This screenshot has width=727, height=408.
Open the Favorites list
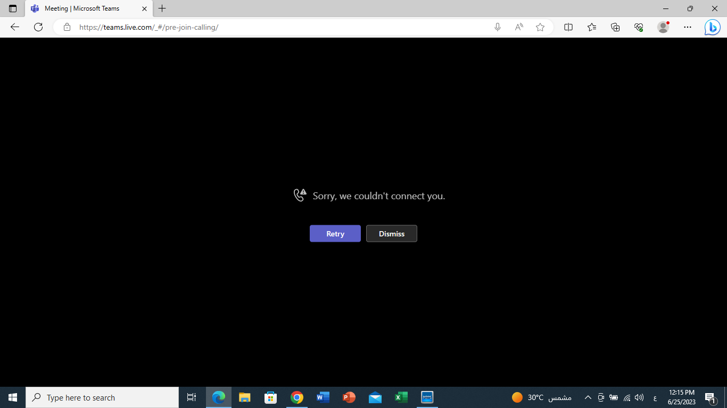(x=592, y=27)
